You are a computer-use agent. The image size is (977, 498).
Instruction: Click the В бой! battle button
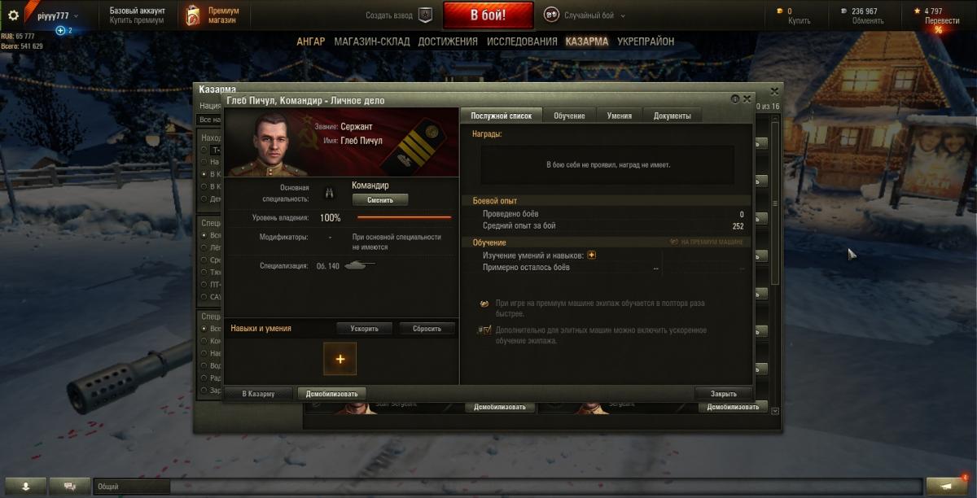pos(488,15)
